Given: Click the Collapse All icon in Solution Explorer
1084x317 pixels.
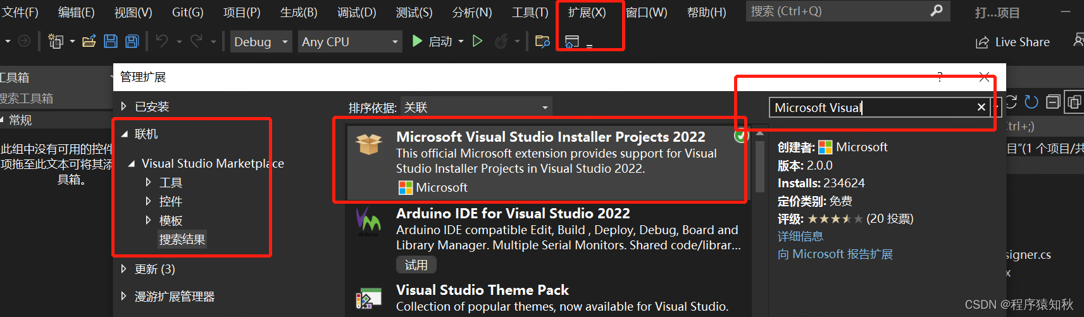Looking at the screenshot, I should click(1053, 102).
